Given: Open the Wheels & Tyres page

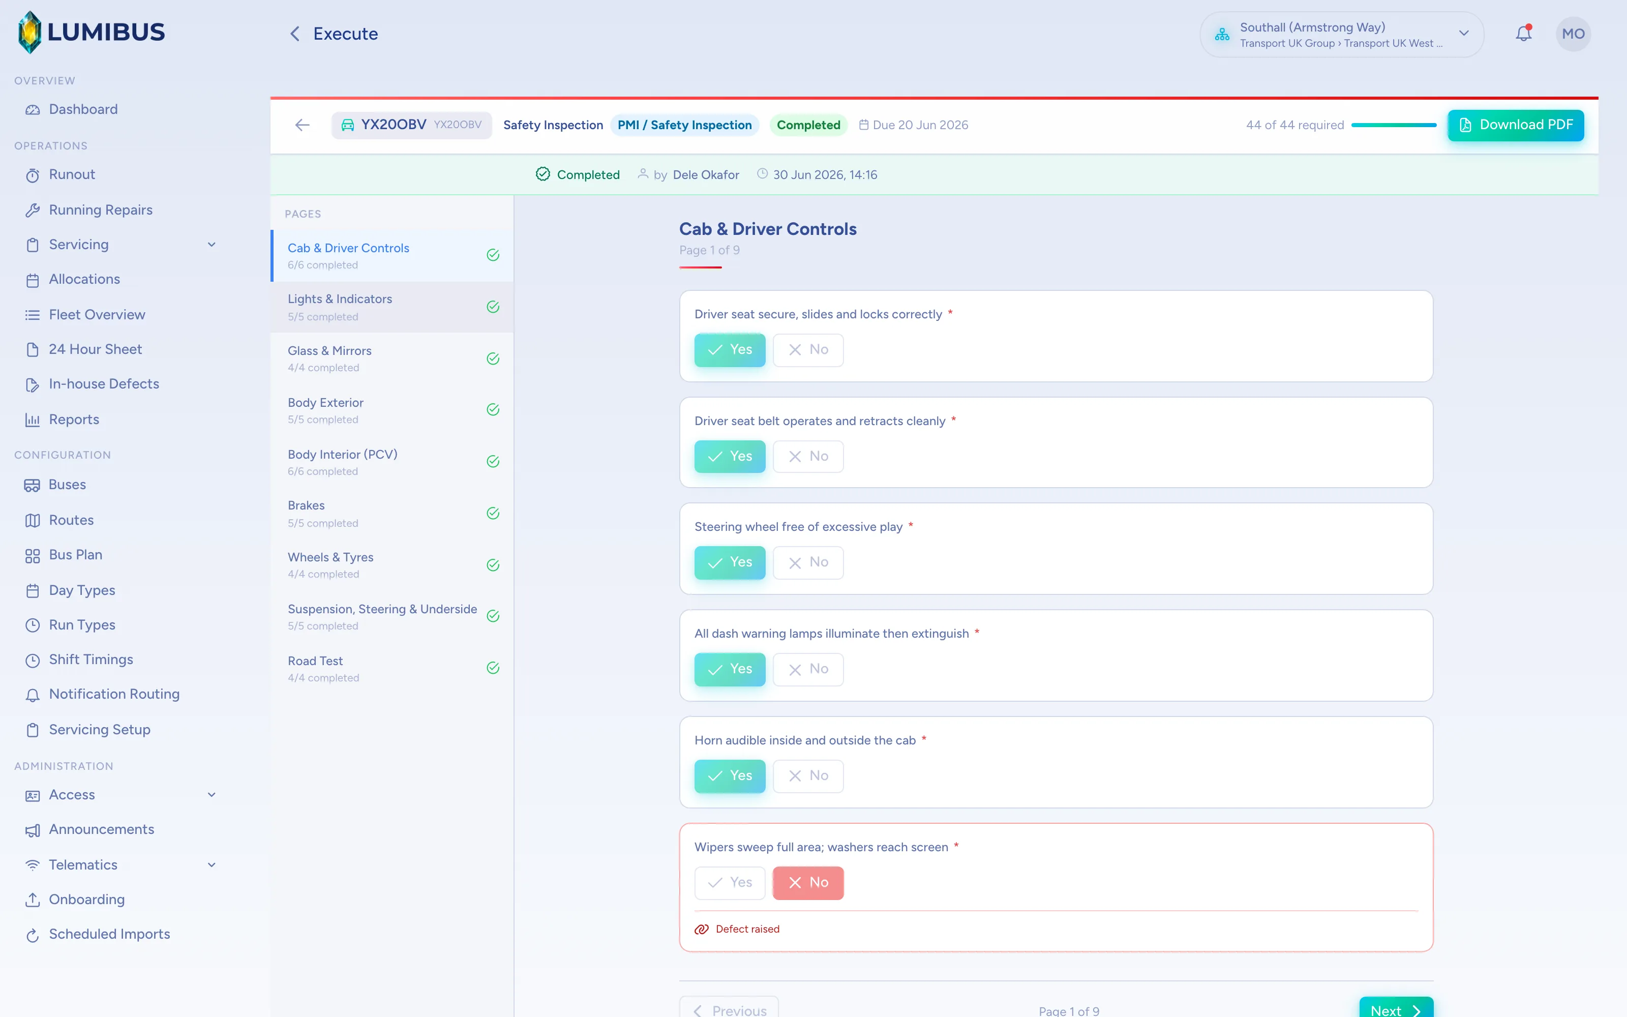Looking at the screenshot, I should pyautogui.click(x=392, y=565).
